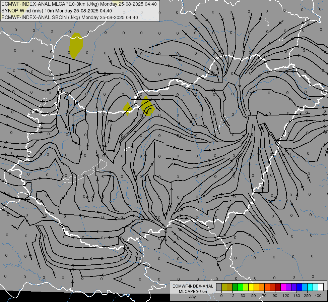The image size is (328, 302).
Task: Click the J/kg unit label under the legend title
Action: coord(193,297)
